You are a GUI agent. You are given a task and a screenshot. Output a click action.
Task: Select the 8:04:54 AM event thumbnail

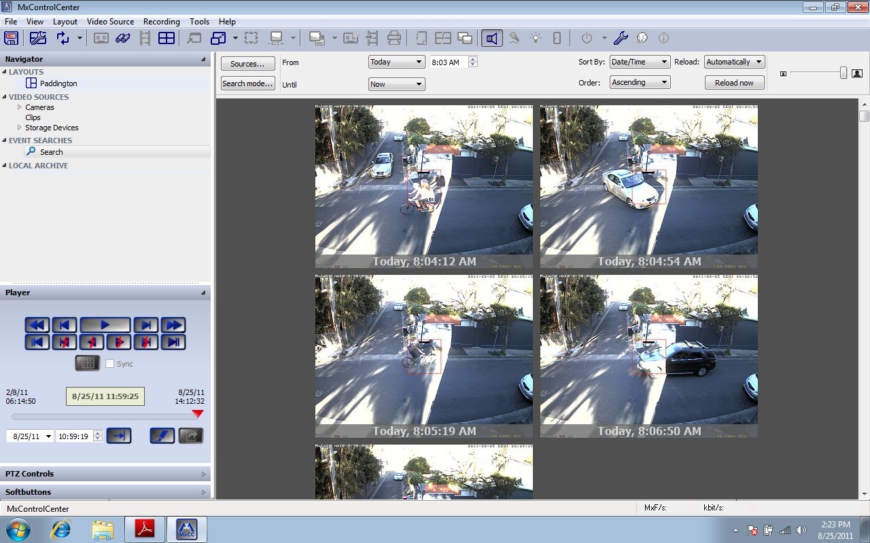pos(648,186)
